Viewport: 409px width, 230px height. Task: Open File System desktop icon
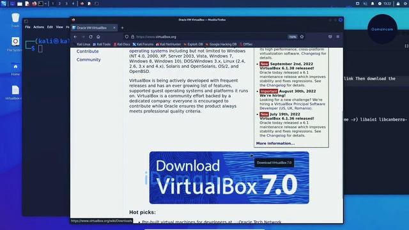[15, 44]
